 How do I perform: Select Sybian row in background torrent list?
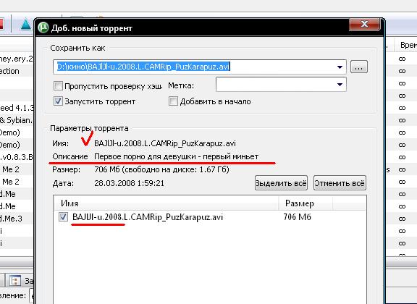pos(17,120)
